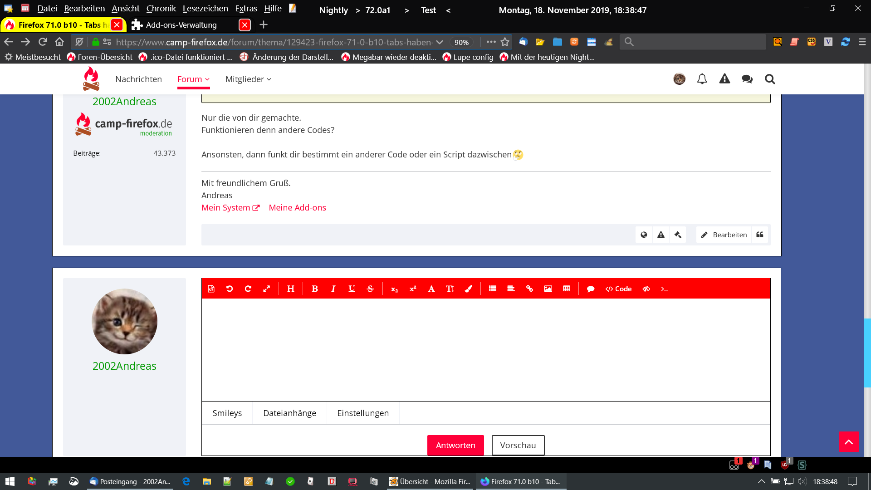Click the quote bubble icon in editor

[591, 289]
